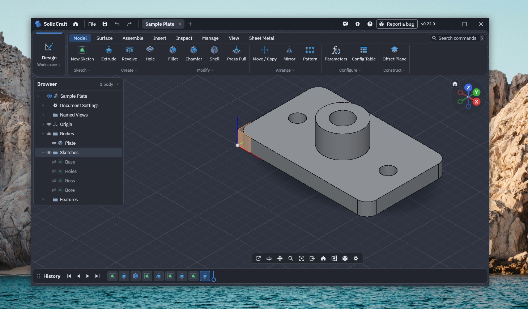The image size is (528, 309).
Task: Activate the Revolve tool
Action: 129,54
